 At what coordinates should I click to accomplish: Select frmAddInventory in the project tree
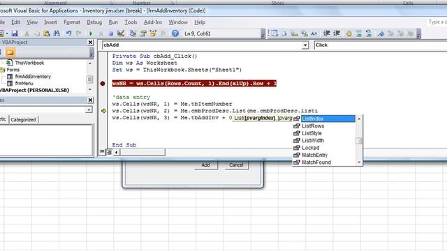[33, 77]
